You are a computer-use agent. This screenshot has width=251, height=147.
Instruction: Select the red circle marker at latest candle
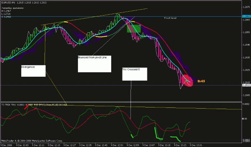(187, 81)
